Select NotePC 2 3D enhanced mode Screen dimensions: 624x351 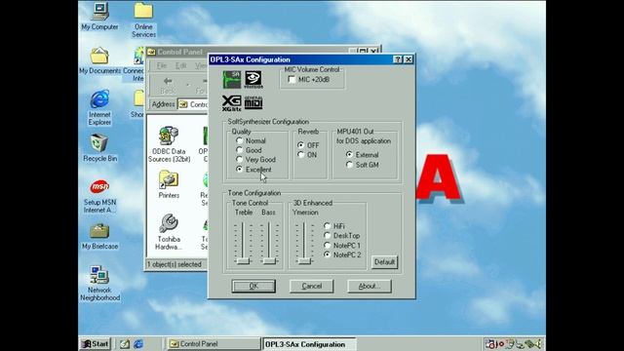pos(328,254)
